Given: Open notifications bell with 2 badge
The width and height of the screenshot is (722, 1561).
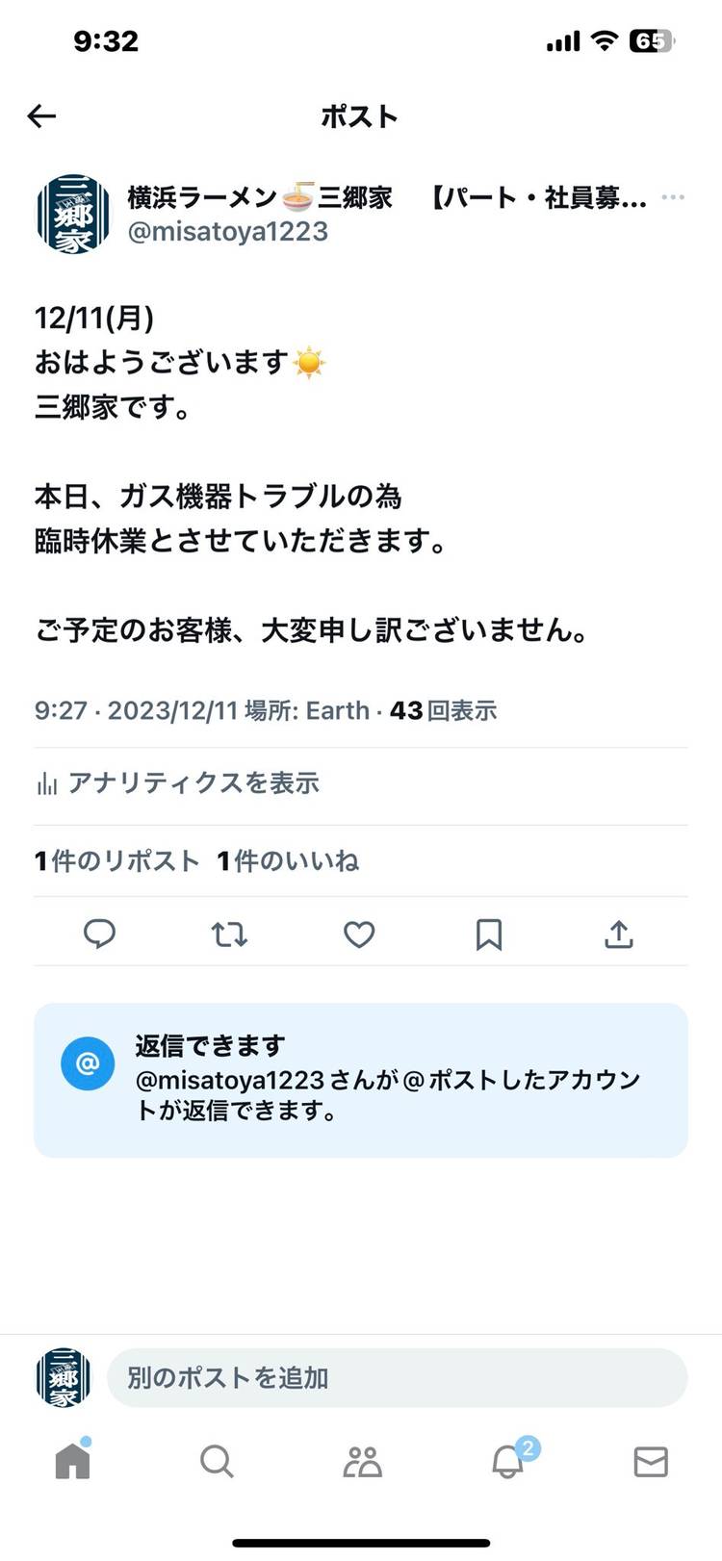Looking at the screenshot, I should point(508,1462).
